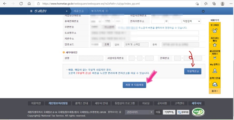Viewport: 234px width, 120px height.
Task: Open the 통합설치 프로그램 footer link
Action: 125,103
